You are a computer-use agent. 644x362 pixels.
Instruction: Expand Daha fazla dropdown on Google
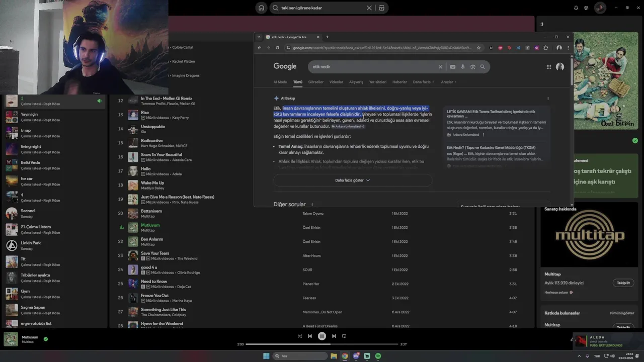pyautogui.click(x=424, y=82)
